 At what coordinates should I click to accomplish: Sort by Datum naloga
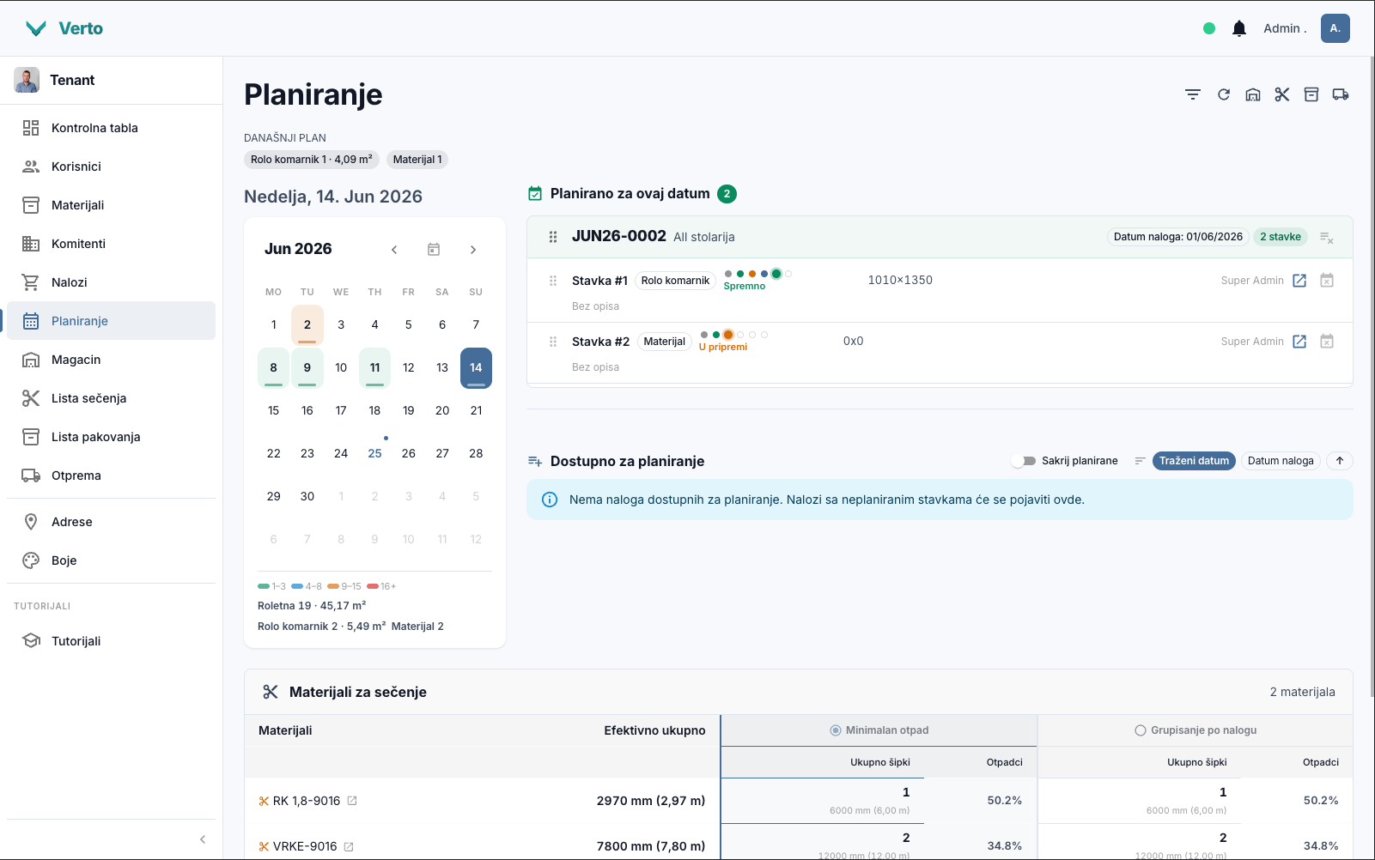[1281, 461]
